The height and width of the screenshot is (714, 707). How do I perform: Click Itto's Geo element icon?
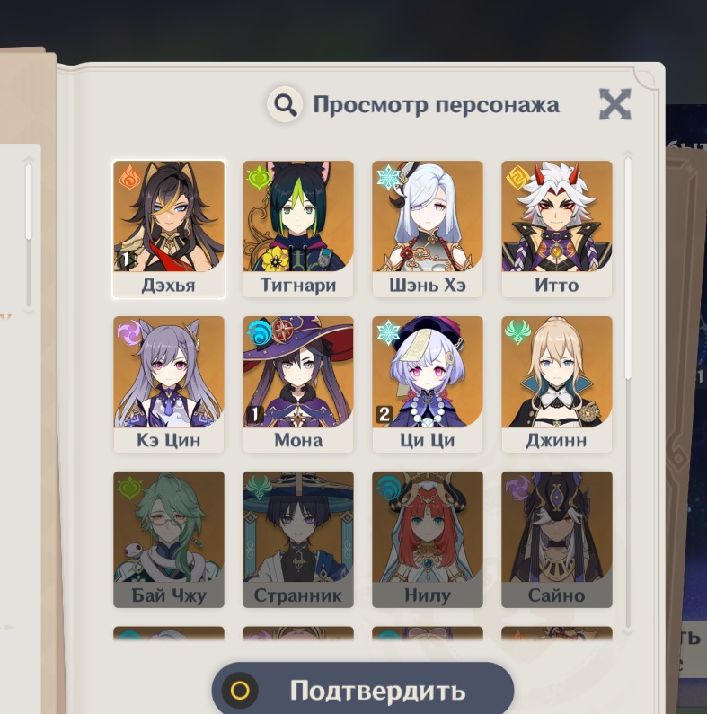coord(517,178)
